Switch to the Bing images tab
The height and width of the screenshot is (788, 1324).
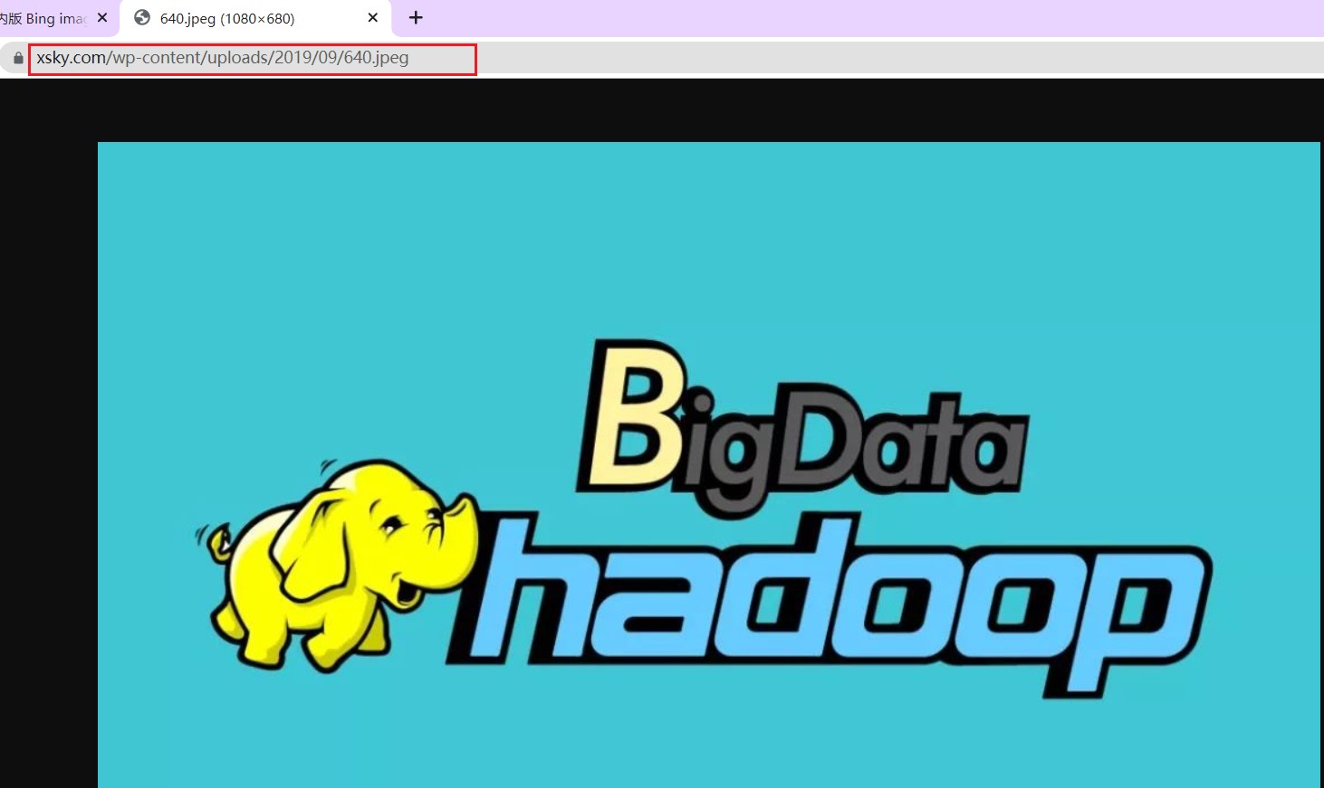pyautogui.click(x=45, y=18)
